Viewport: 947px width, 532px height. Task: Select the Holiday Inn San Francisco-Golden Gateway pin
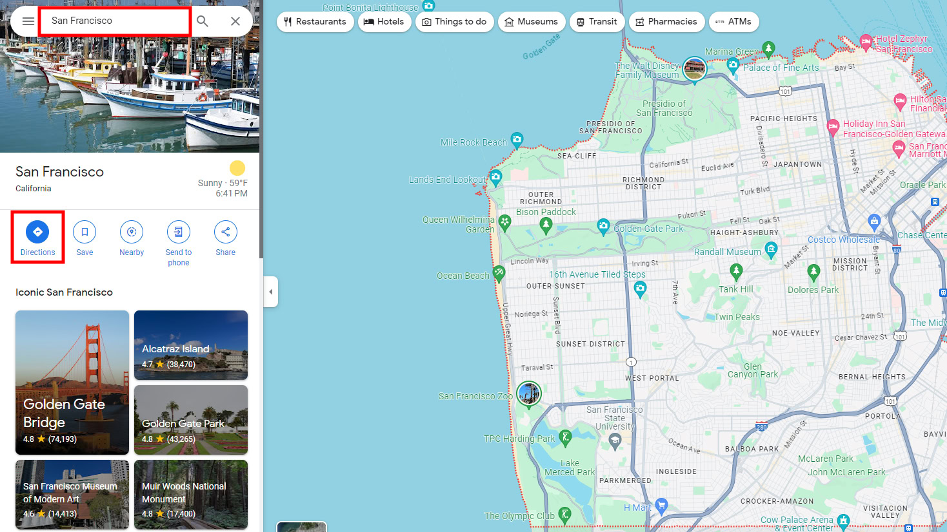(x=833, y=126)
